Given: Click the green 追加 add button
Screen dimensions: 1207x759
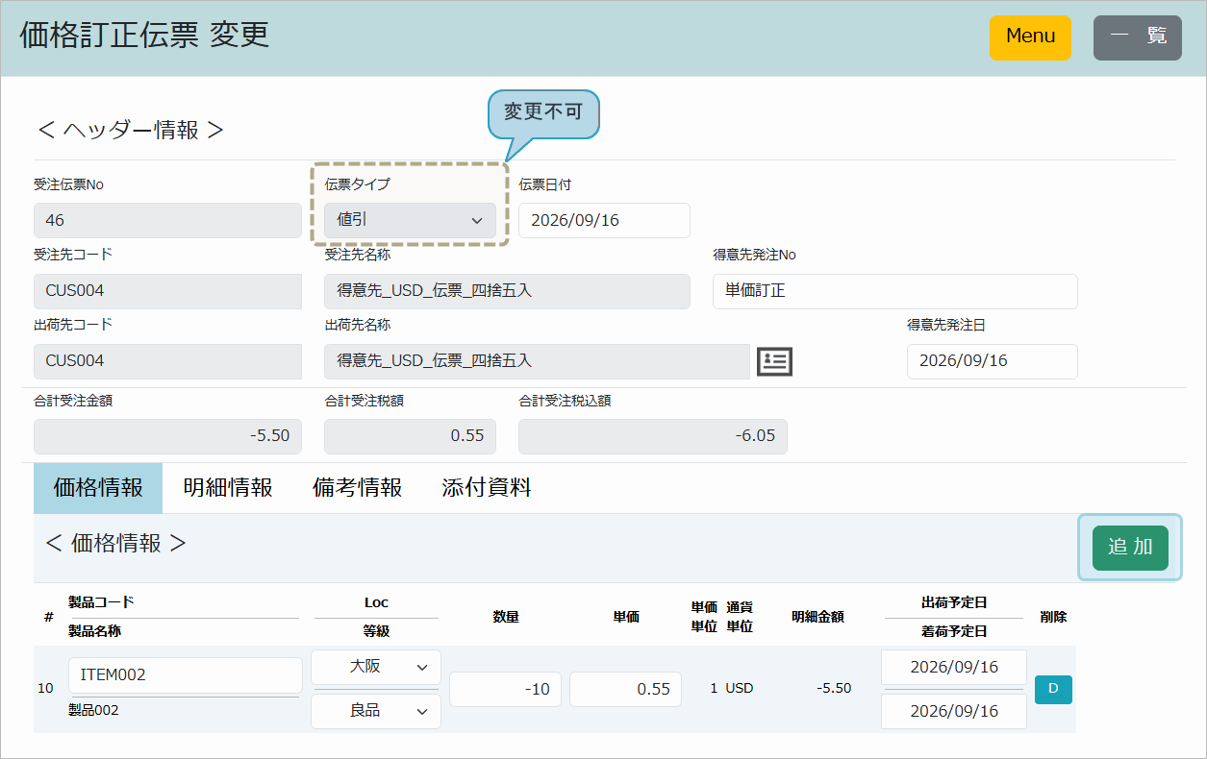Looking at the screenshot, I should pyautogui.click(x=1130, y=548).
